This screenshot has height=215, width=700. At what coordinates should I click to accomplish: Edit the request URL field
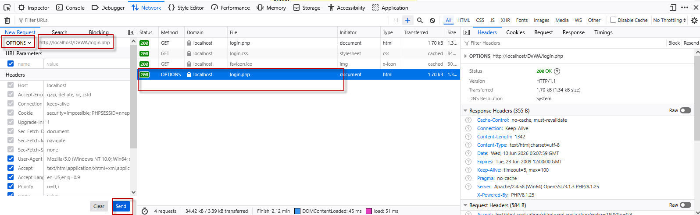(75, 43)
